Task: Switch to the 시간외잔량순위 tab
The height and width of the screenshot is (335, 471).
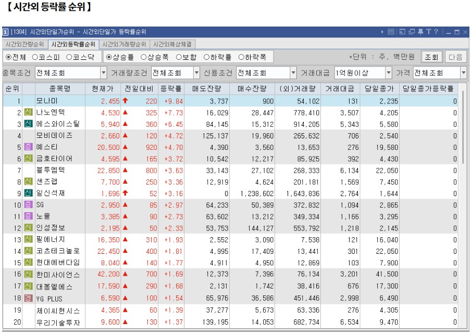Action: 24,45
